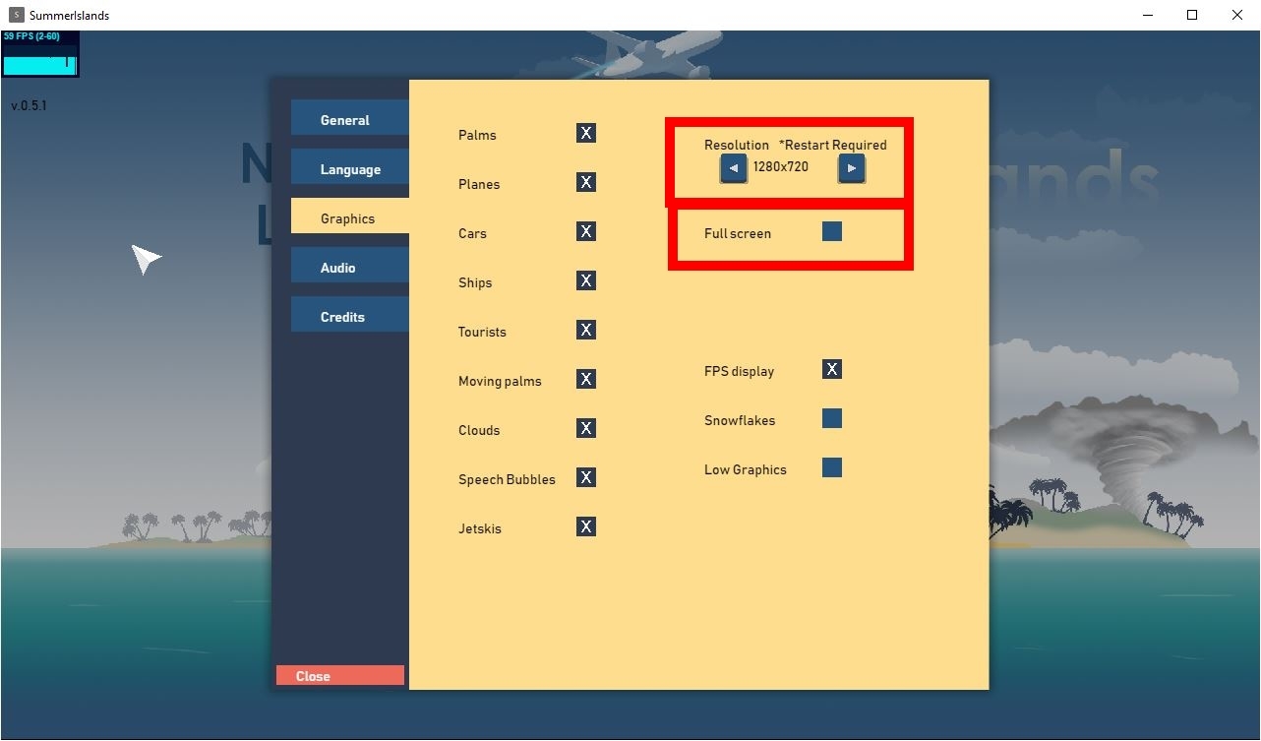Uncheck the Tourists option
1261x741 pixels.
click(586, 331)
